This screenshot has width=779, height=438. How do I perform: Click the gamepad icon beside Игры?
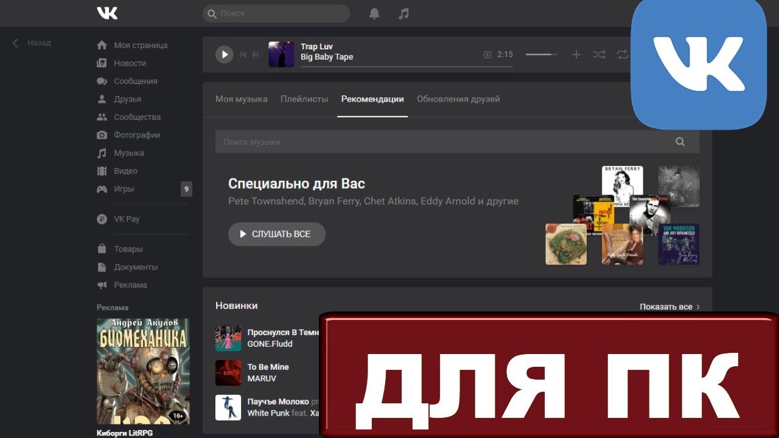[102, 189]
